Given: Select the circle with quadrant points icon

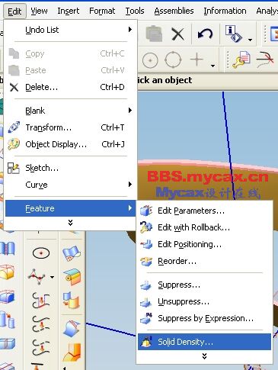Looking at the screenshot, I should coord(173,60).
